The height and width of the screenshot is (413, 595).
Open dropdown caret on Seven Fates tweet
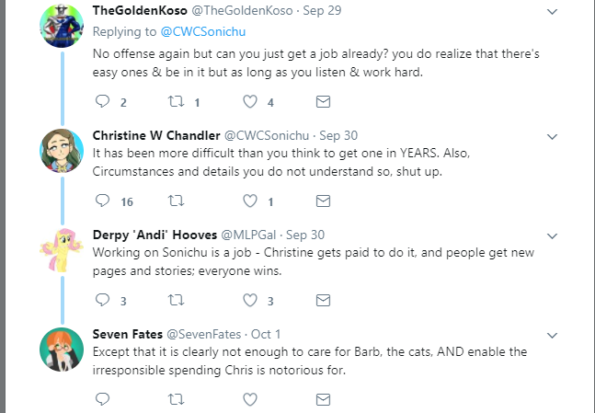(x=552, y=336)
